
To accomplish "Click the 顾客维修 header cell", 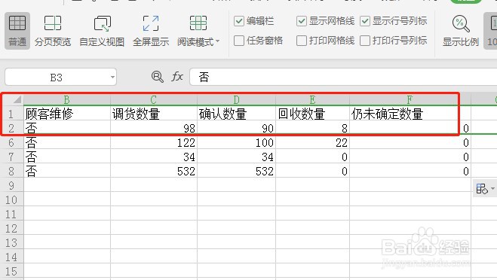I will coord(67,113).
